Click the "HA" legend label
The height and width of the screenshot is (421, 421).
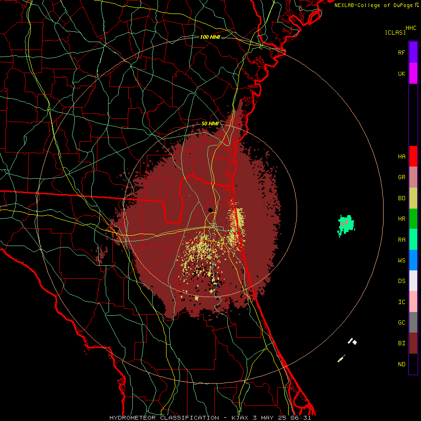[x=401, y=157]
